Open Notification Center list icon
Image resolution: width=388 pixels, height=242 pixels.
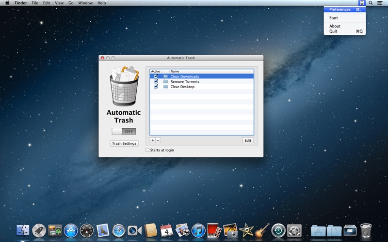379,3
